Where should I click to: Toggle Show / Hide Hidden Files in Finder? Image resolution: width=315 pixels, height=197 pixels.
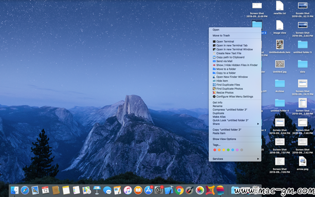pos(235,65)
